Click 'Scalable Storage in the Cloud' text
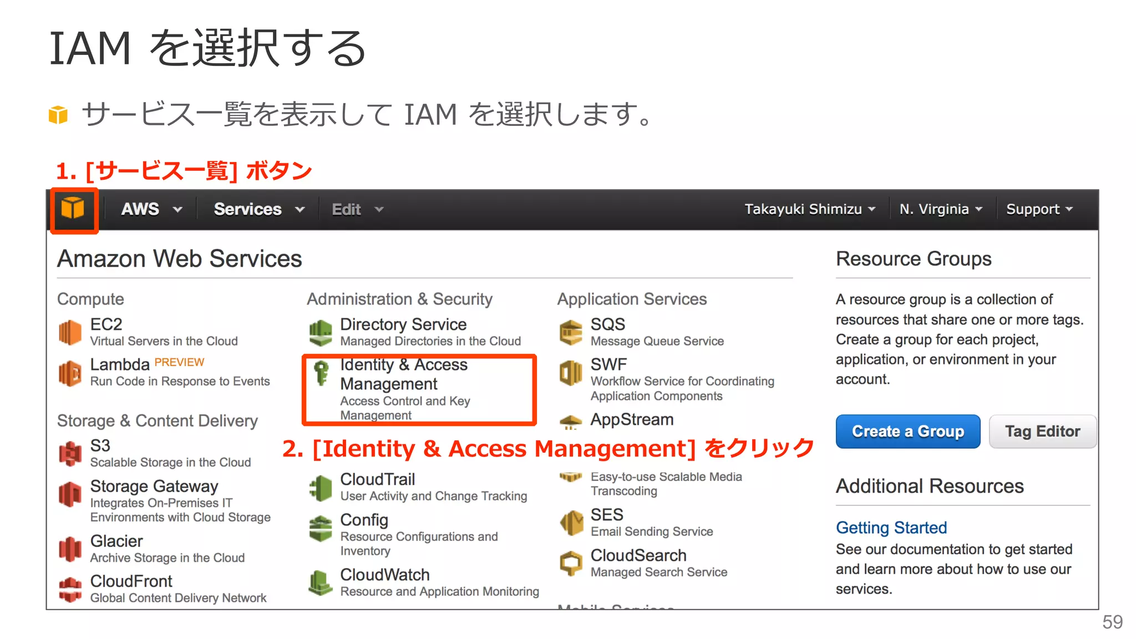The height and width of the screenshot is (639, 1136). click(x=171, y=463)
